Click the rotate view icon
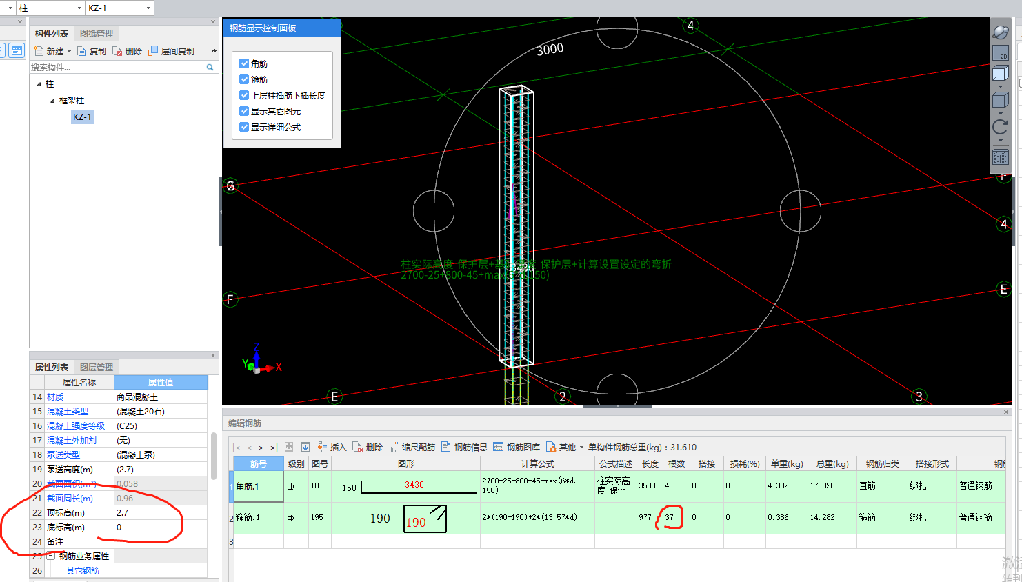This screenshot has height=582, width=1022. 1000,127
